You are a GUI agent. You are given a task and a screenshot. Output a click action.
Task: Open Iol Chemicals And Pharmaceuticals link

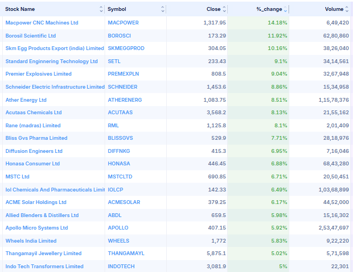click(x=55, y=190)
